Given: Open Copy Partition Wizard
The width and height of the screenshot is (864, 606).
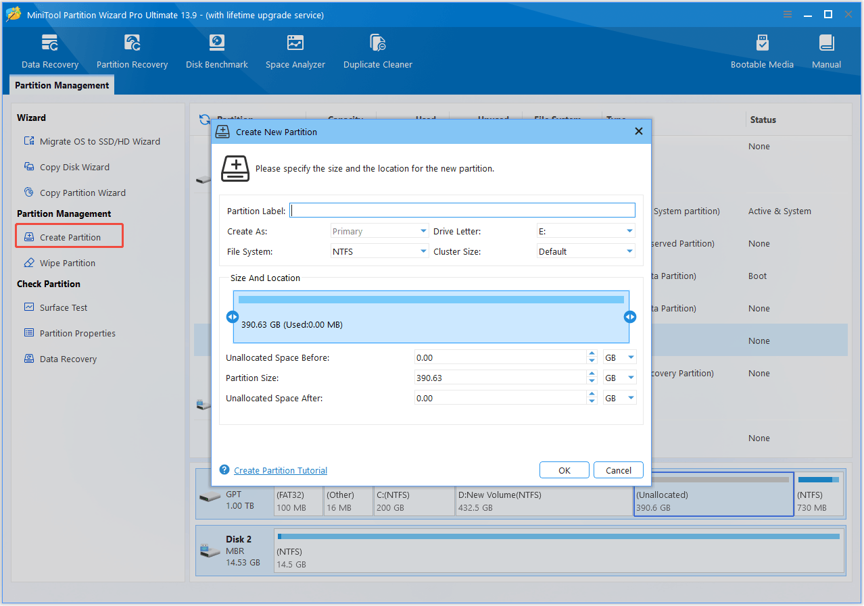Looking at the screenshot, I should click(x=74, y=193).
